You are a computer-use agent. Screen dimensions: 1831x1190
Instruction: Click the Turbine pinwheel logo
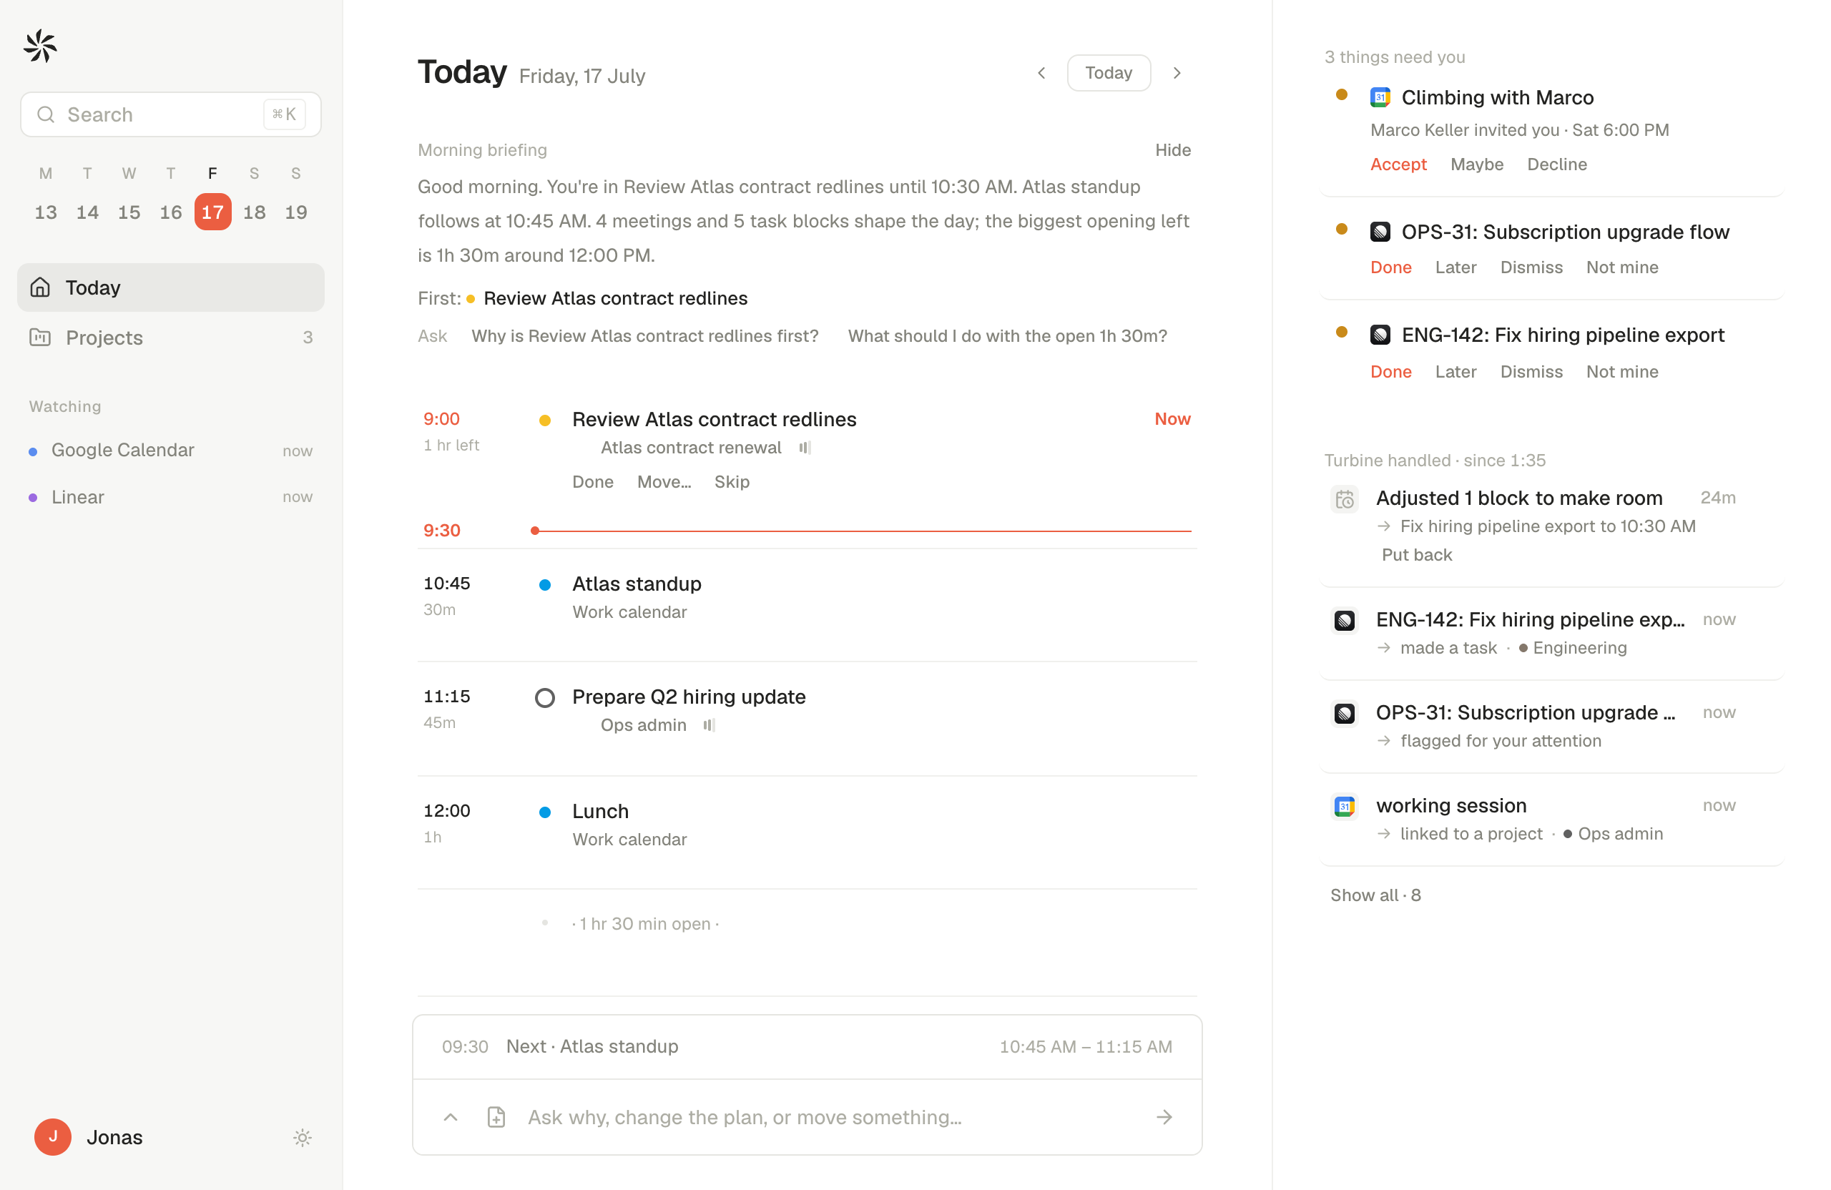point(40,47)
